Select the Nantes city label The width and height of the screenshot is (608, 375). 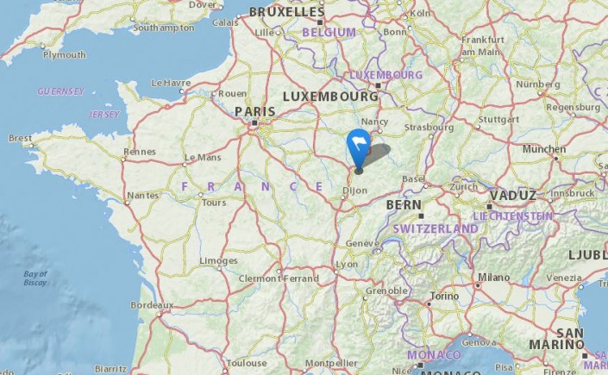[142, 196]
